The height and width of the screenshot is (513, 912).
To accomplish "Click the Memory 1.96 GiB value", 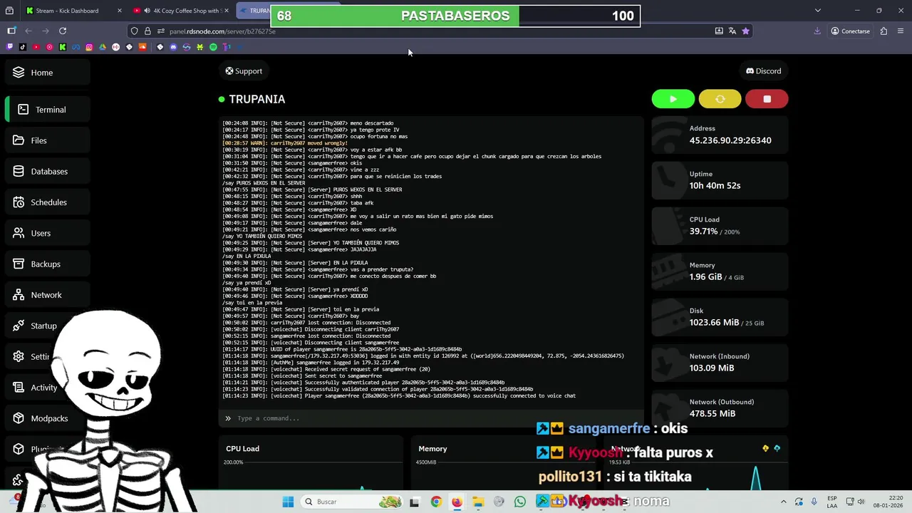I will [705, 277].
